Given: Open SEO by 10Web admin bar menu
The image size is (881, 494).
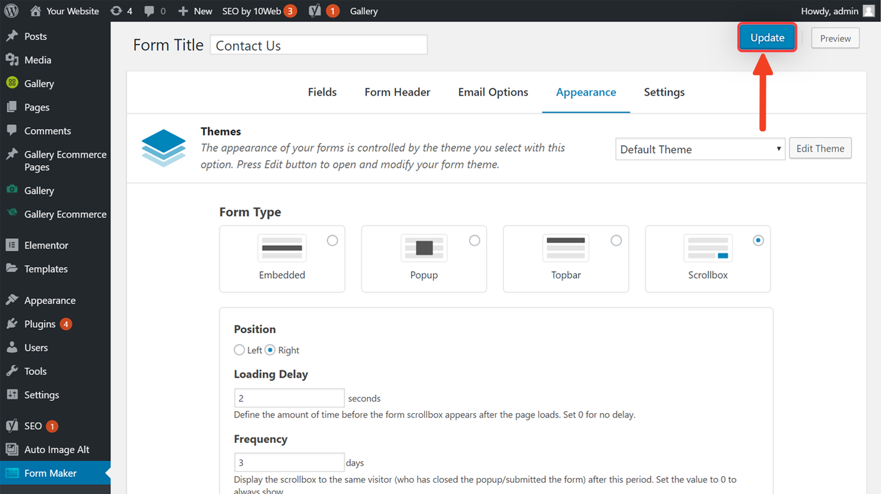Looking at the screenshot, I should (259, 11).
